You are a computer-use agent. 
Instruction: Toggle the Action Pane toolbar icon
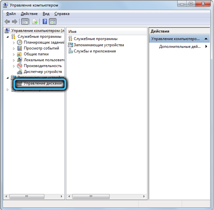tap(53, 22)
